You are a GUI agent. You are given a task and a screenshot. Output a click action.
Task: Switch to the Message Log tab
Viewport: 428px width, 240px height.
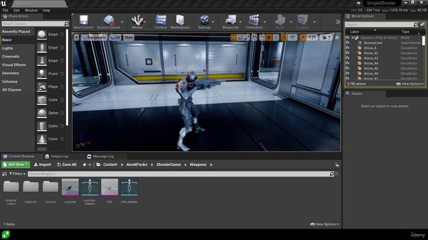click(x=100, y=157)
